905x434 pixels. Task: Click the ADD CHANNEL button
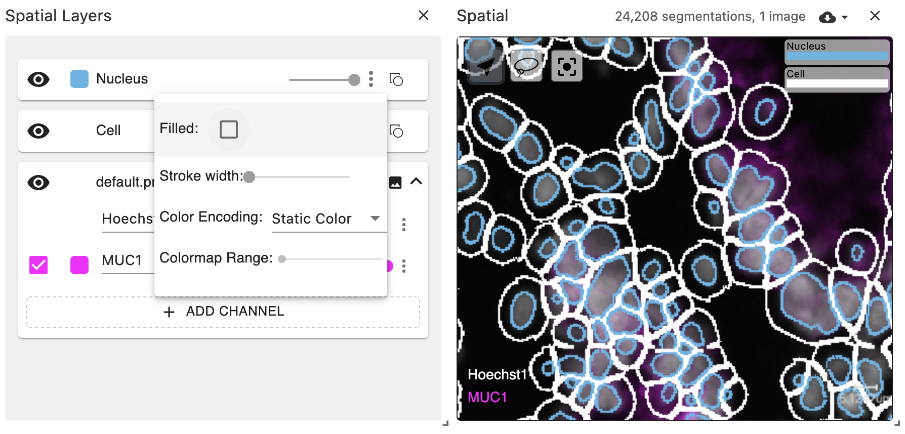(223, 312)
